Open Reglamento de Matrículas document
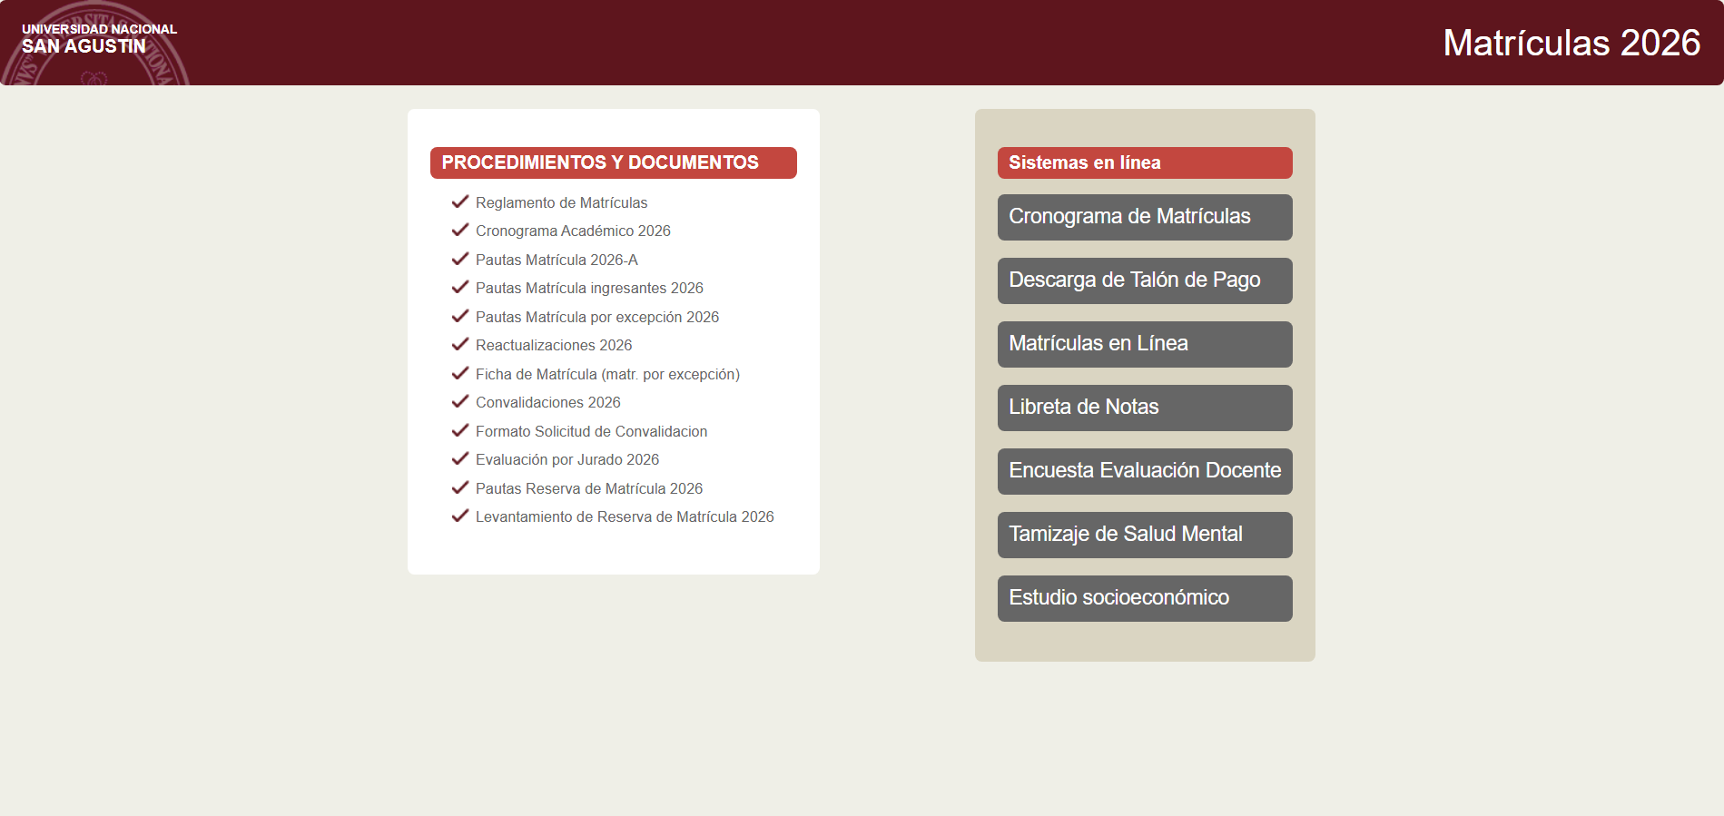This screenshot has height=816, width=1724. tap(561, 202)
